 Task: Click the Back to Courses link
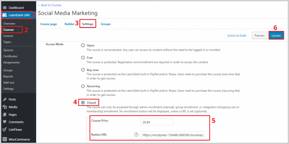point(50,5)
